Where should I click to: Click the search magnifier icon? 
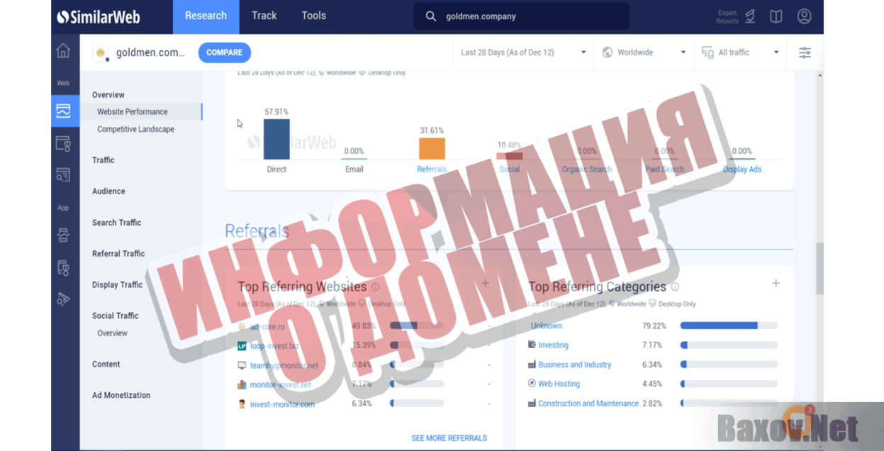coord(430,16)
